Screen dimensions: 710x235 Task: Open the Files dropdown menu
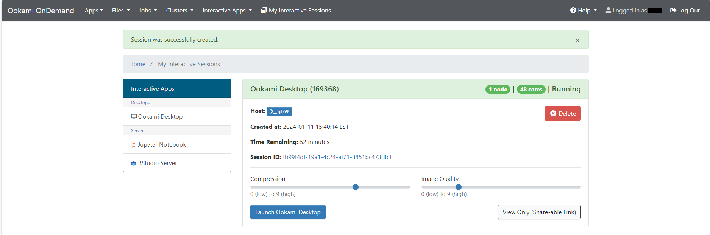pyautogui.click(x=120, y=11)
